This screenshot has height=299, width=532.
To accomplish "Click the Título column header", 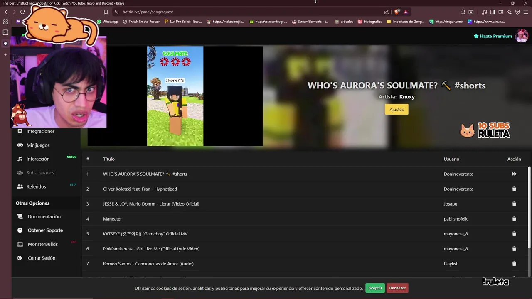I will click(109, 159).
